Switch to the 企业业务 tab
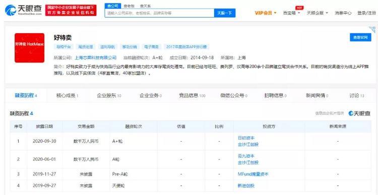 150,95
